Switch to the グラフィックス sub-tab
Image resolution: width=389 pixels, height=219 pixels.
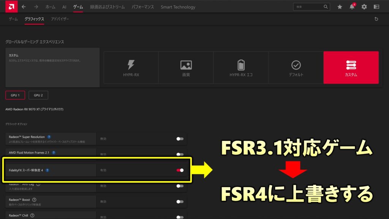pos(34,19)
